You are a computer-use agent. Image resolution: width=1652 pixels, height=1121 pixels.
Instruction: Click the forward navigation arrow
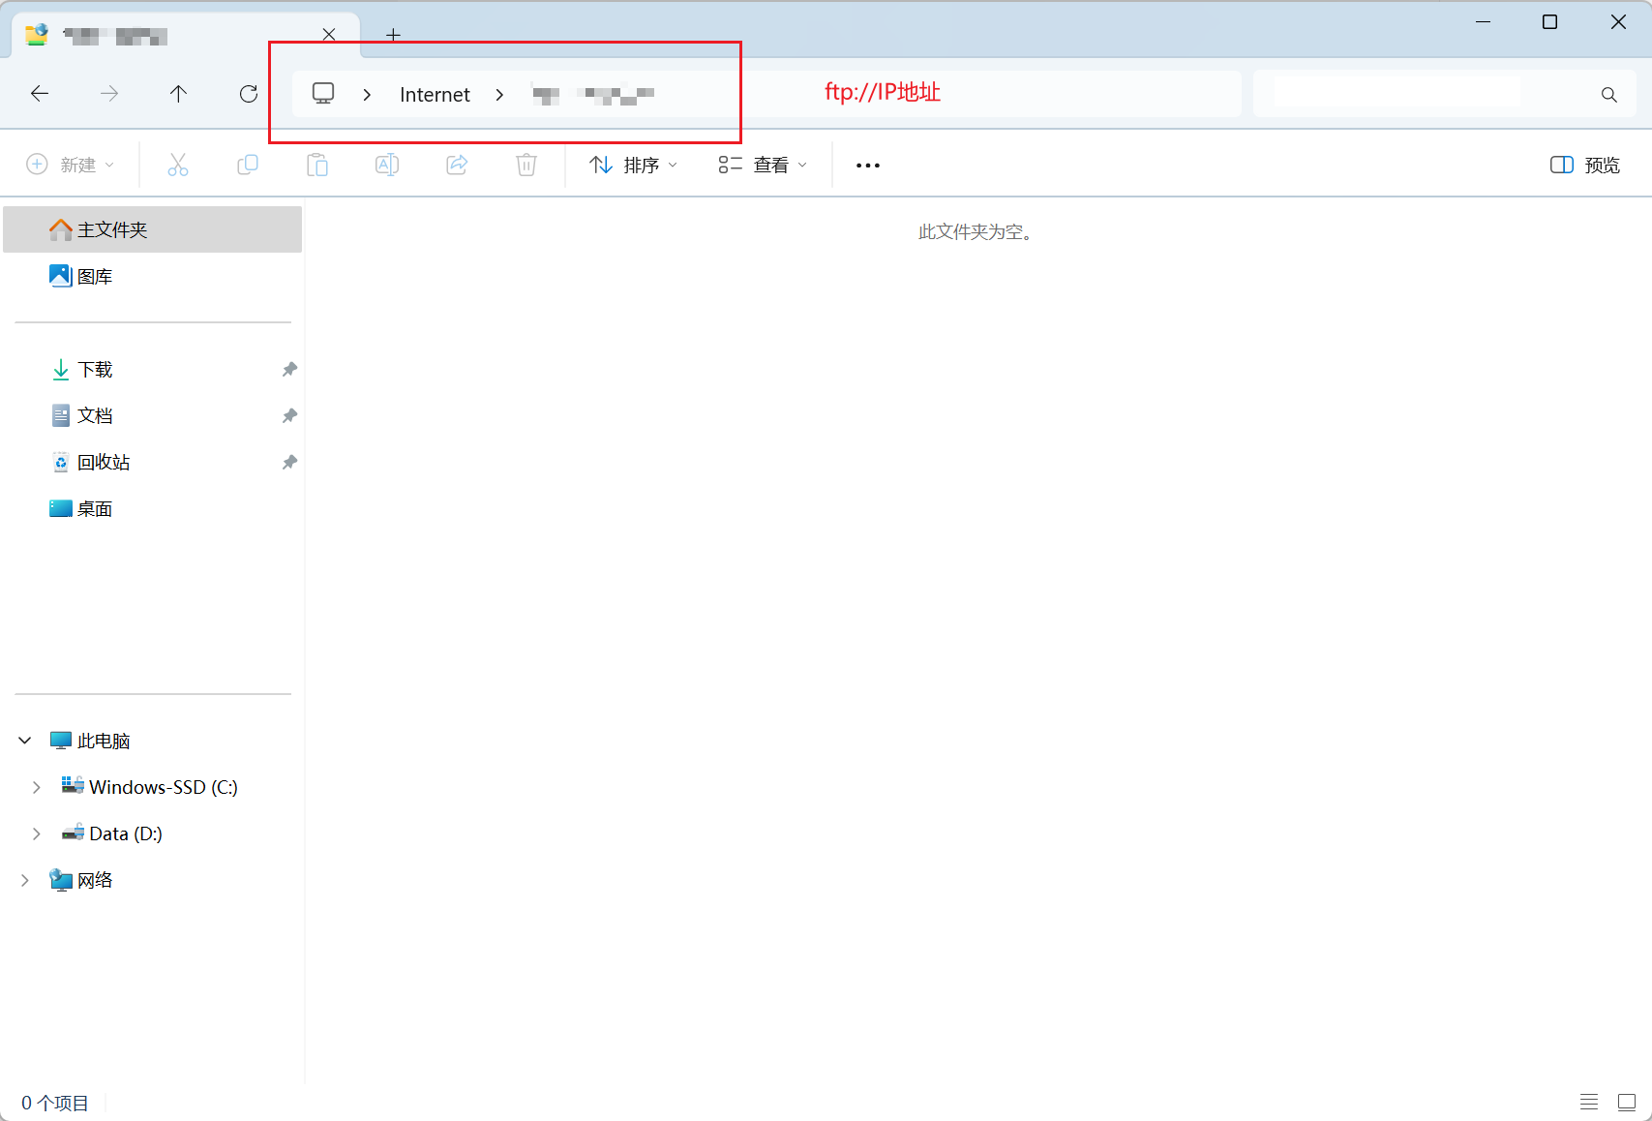tap(109, 94)
